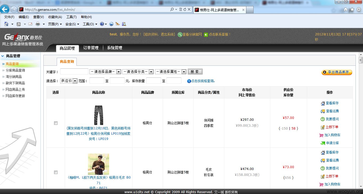
Task: Click green arrow 申请分库 for LP019 product
Action: [323, 143]
